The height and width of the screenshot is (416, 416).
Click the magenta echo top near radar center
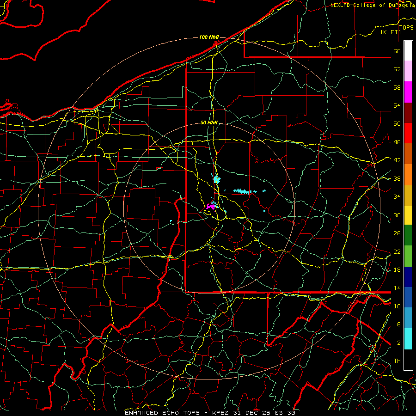(211, 207)
